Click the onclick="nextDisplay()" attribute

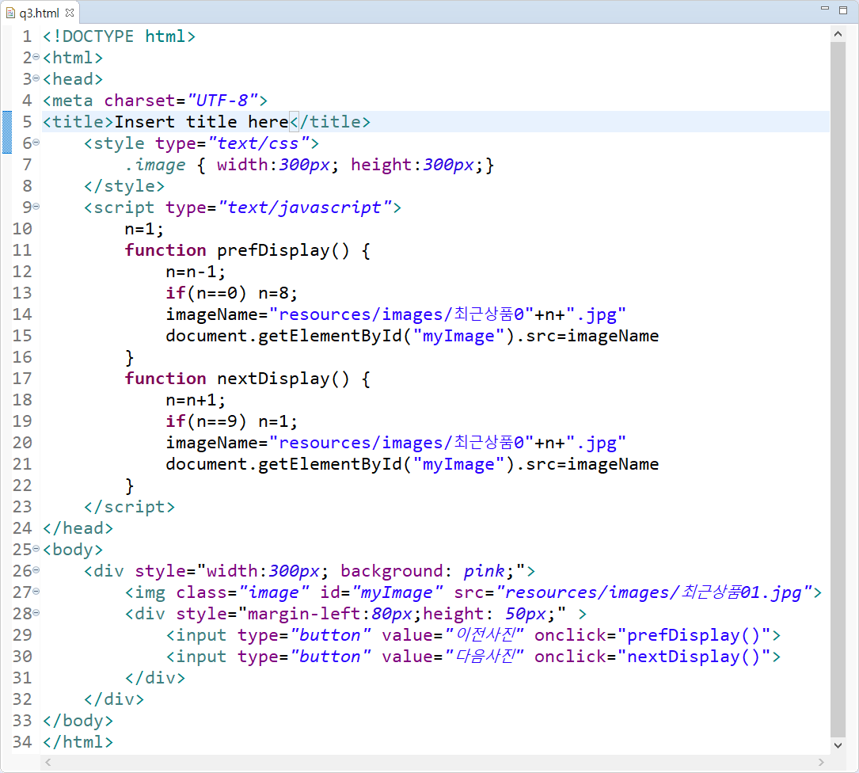pyautogui.click(x=653, y=657)
